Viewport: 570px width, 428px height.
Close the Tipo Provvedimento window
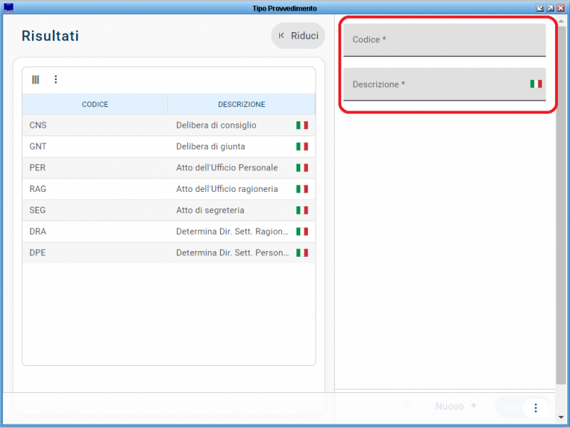[x=561, y=8]
